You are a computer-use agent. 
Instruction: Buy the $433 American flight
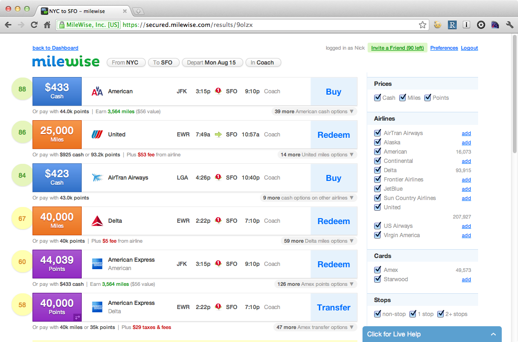(334, 91)
